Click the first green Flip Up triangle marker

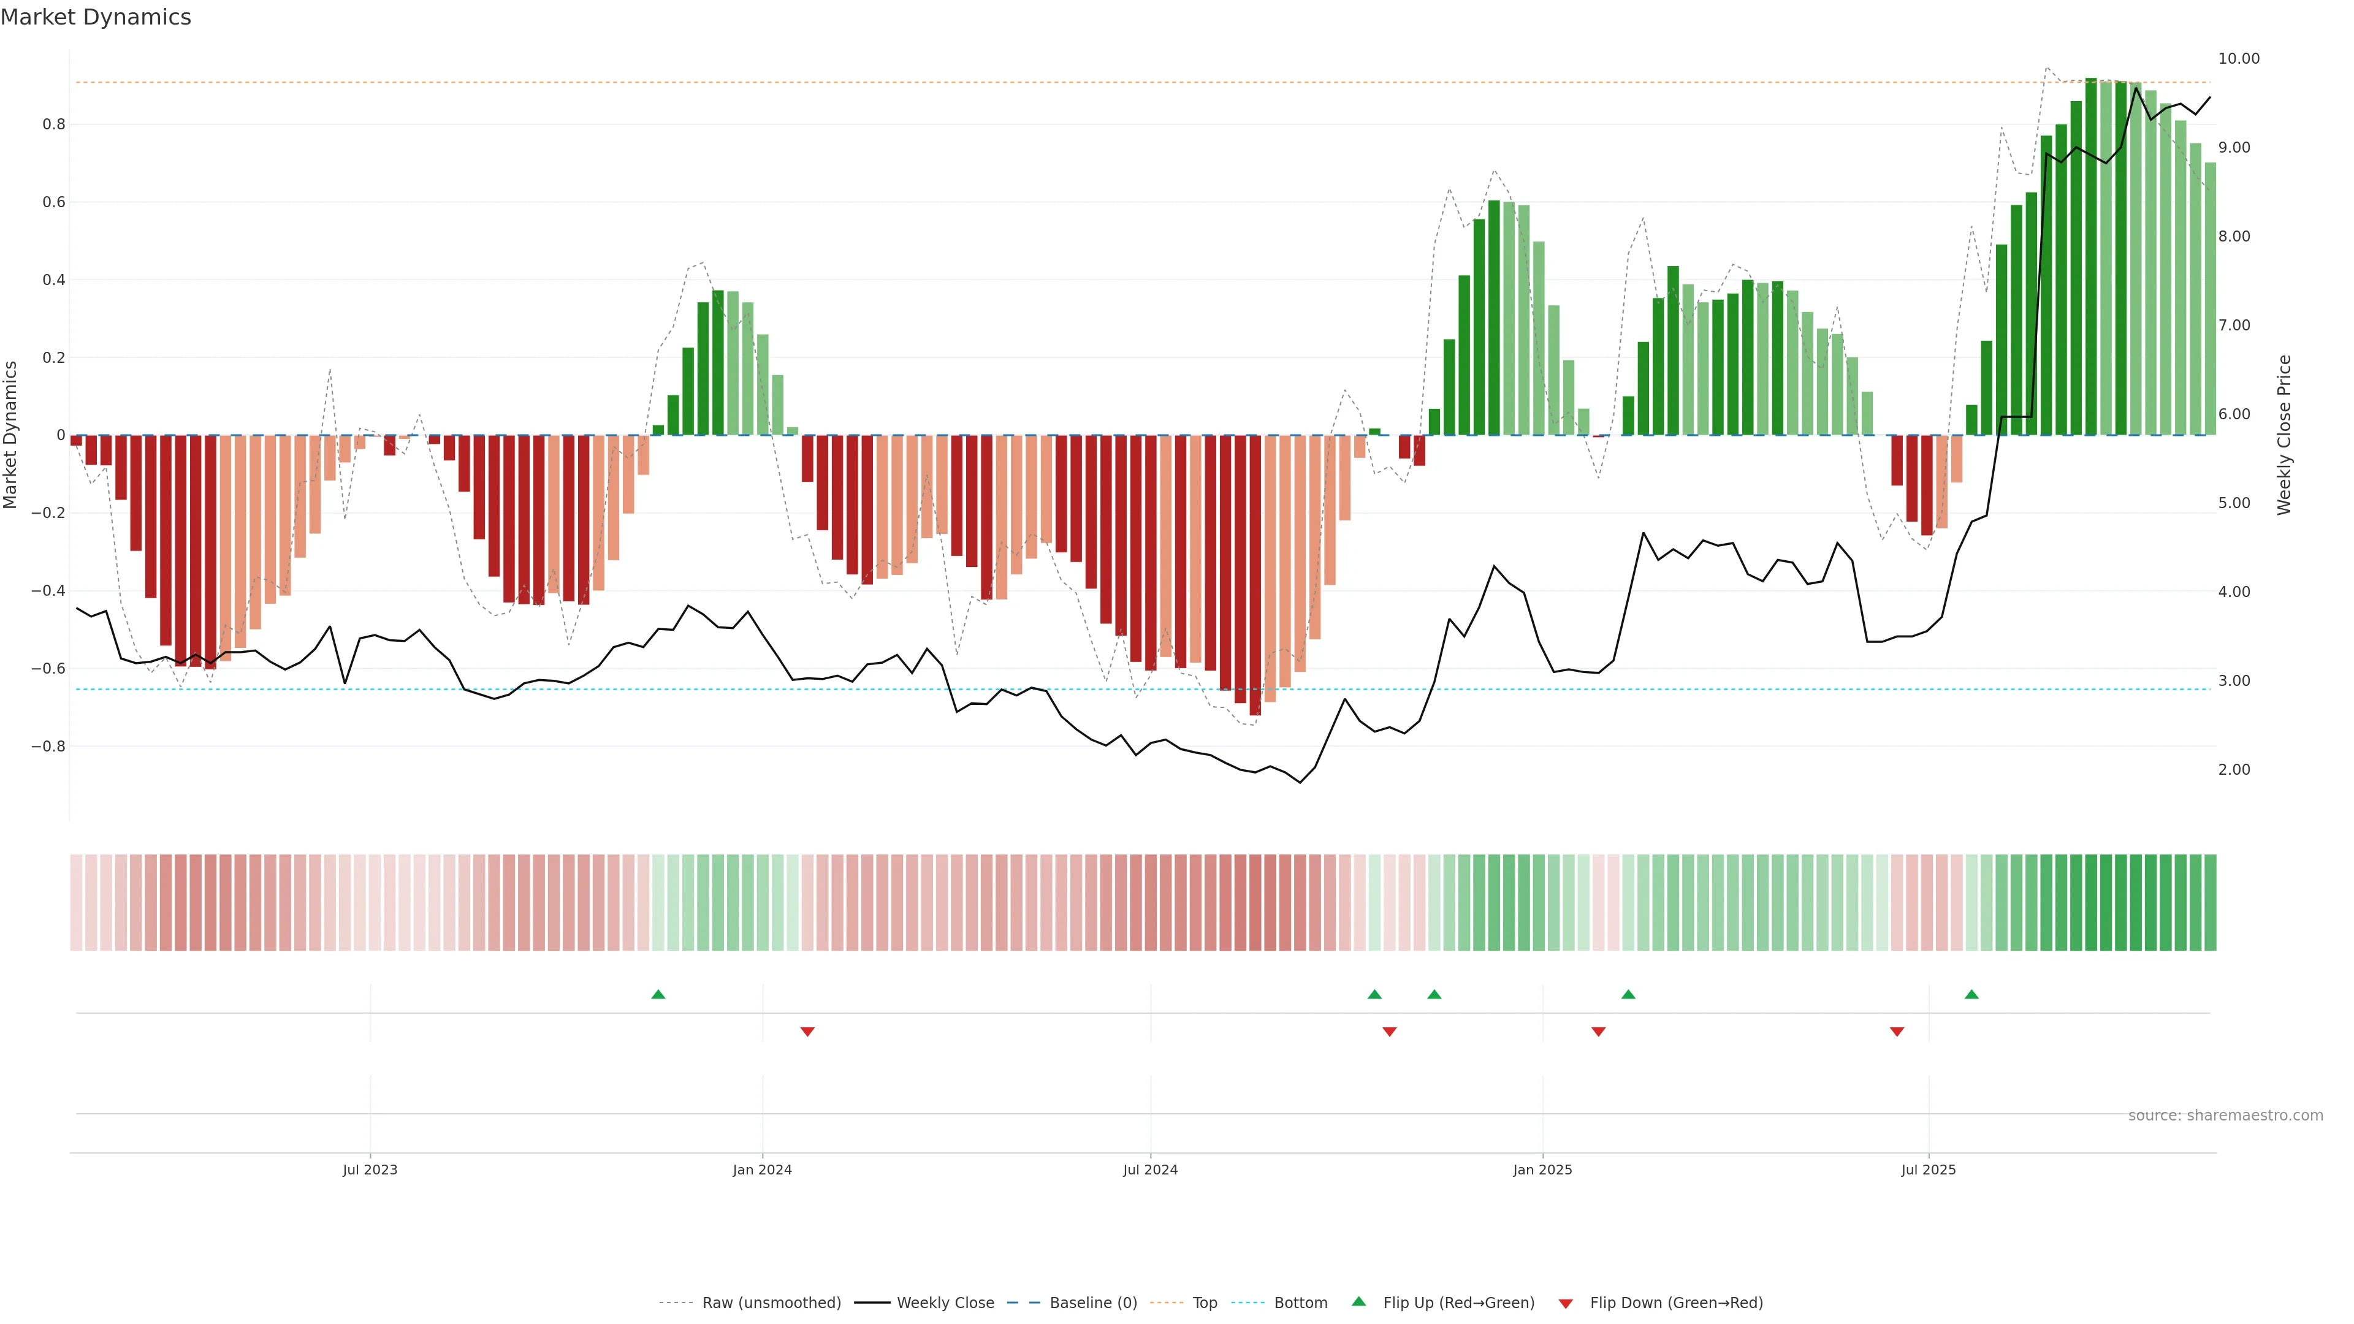[x=658, y=994]
